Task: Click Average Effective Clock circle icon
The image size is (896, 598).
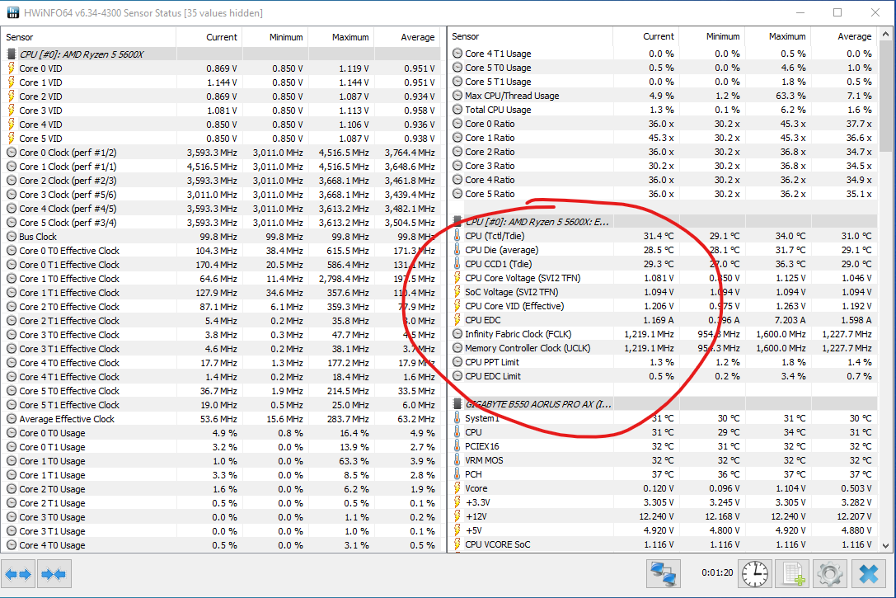Action: [x=11, y=419]
